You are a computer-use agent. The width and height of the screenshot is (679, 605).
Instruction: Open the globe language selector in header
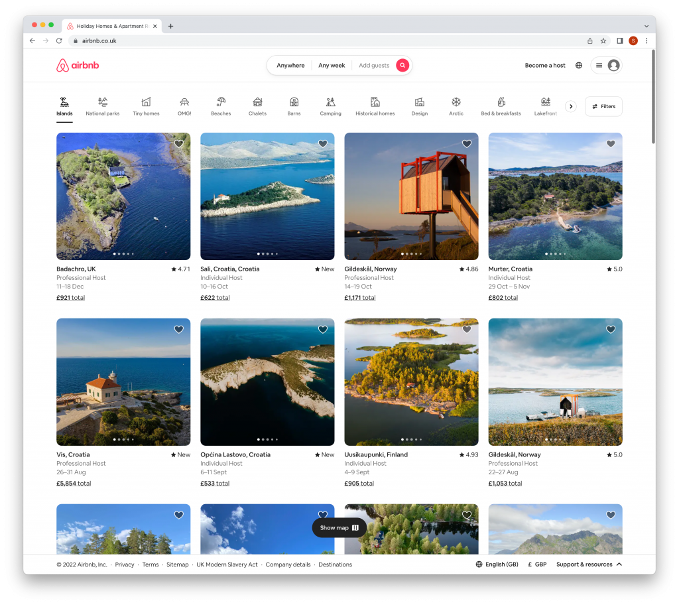pos(579,65)
